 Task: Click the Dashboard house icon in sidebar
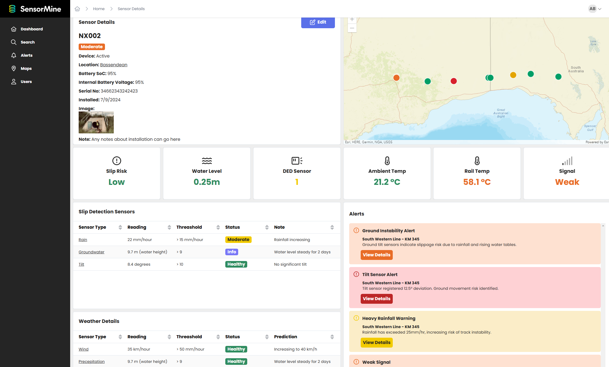point(14,29)
